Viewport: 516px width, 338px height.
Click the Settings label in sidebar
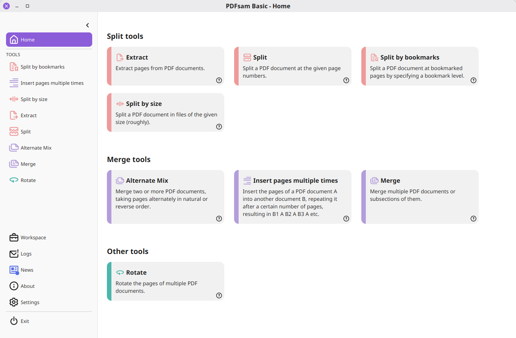pyautogui.click(x=30, y=302)
